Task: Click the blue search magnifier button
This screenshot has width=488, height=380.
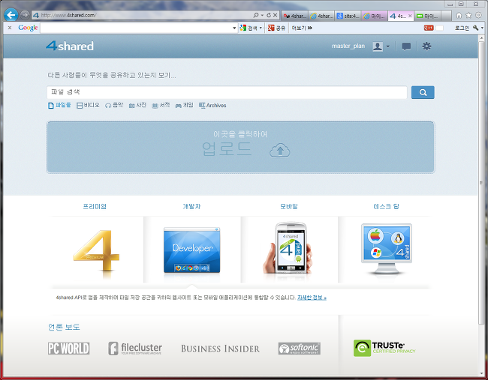Action: click(x=423, y=92)
